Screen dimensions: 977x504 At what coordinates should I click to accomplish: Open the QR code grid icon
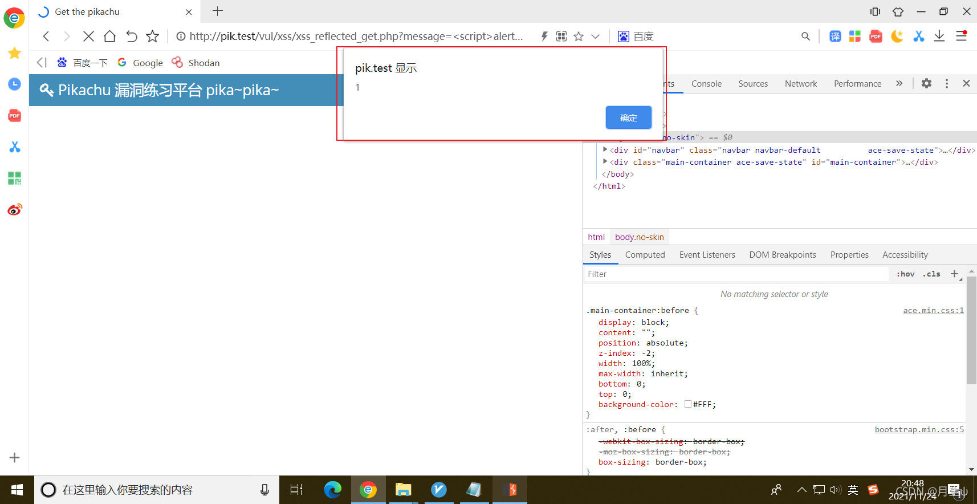(561, 36)
